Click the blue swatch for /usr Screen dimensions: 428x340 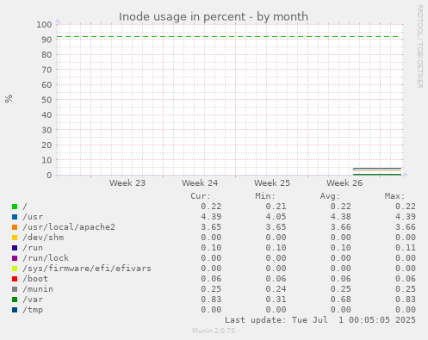pos(15,217)
